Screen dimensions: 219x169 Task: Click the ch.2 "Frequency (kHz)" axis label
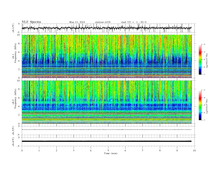(15, 99)
